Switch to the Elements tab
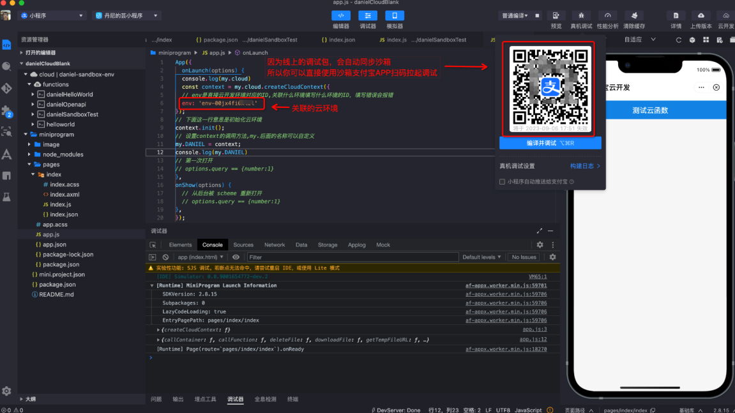735x413 pixels. 180,244
